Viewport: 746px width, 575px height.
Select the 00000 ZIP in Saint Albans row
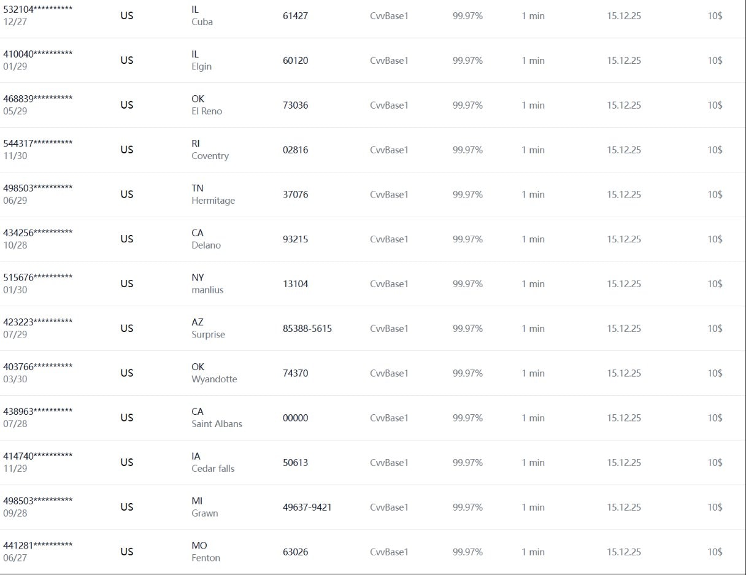click(x=295, y=417)
